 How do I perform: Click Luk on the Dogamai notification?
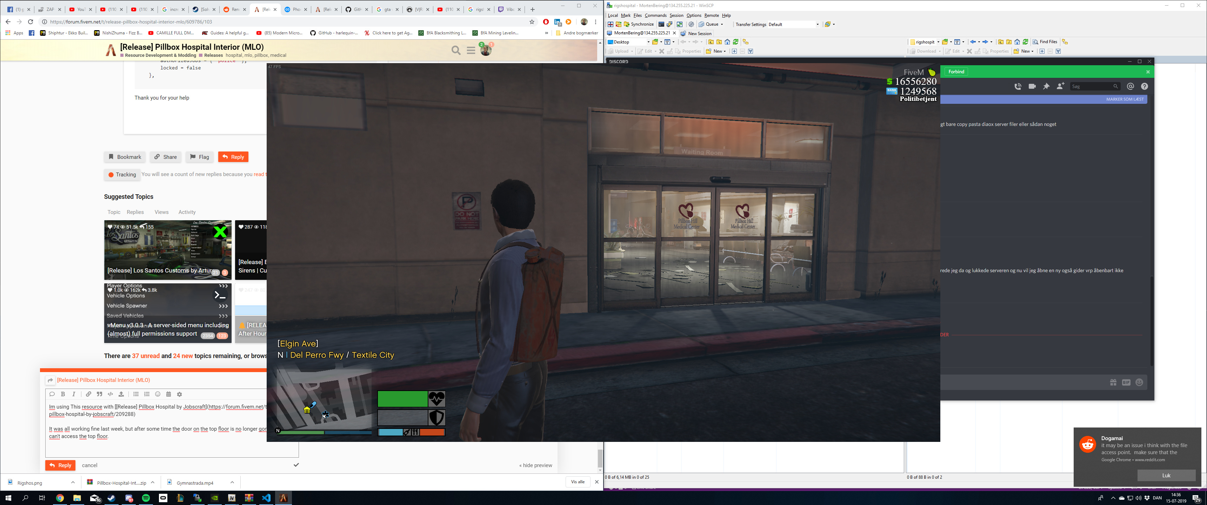click(x=1166, y=475)
